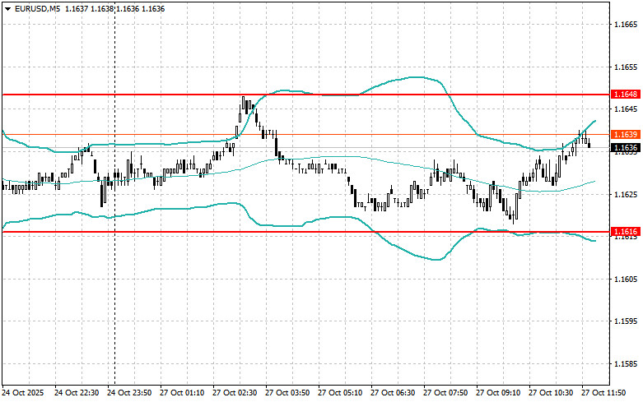Click the 1.1605 price scale label
Screen dimensions: 643x402
click(x=626, y=279)
